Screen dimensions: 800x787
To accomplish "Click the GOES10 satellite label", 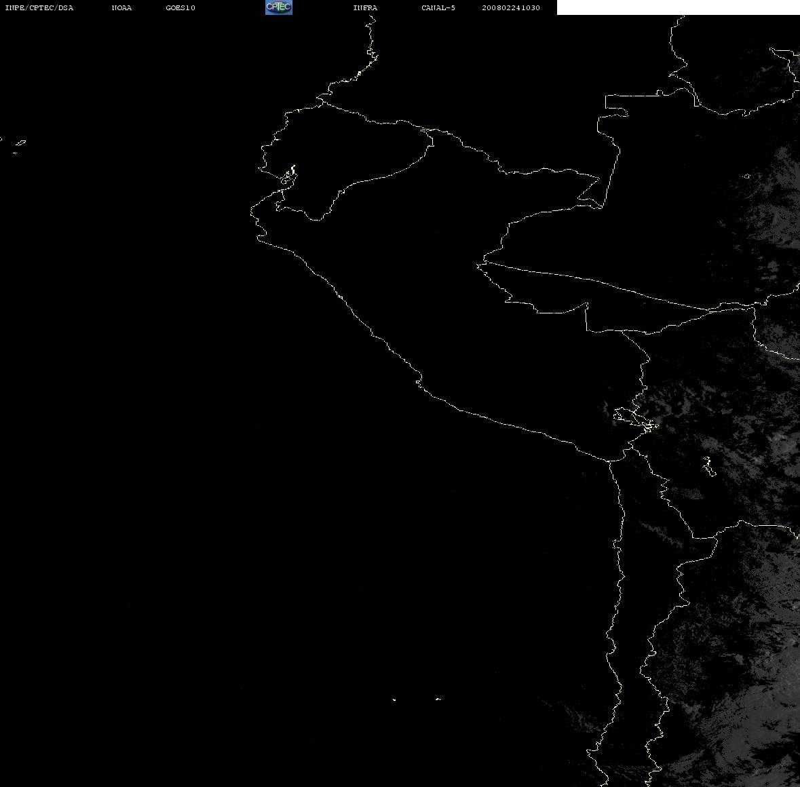I will [x=180, y=7].
